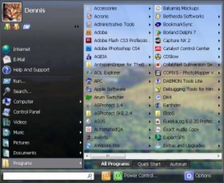The image size is (224, 183).
Task: Switch to the All Programs tab
Action: [x=115, y=164]
